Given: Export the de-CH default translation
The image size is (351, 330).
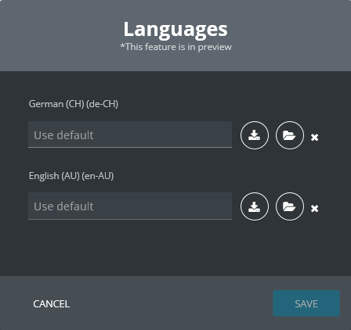Looking at the screenshot, I should 255,135.
